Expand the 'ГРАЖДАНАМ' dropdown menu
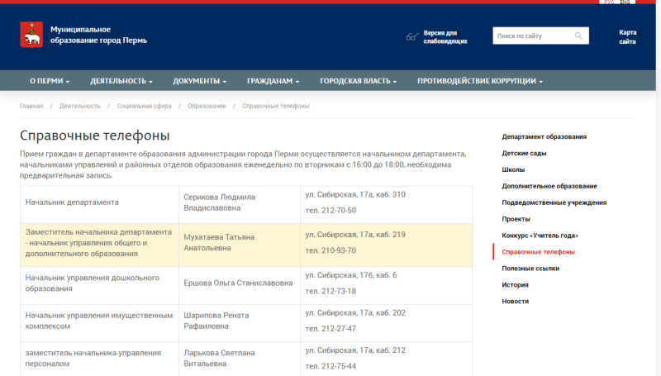Screen dimensions: 661x376 pyautogui.click(x=273, y=81)
